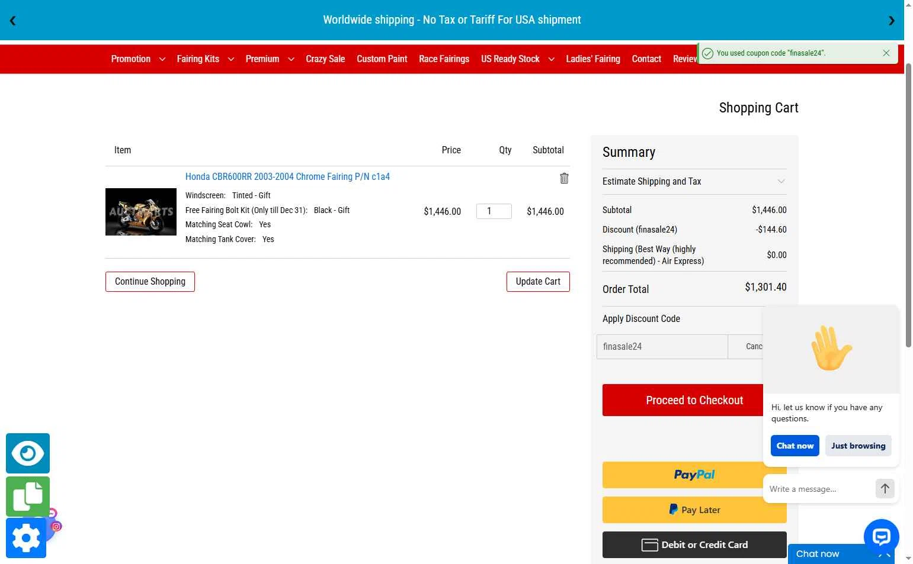Delete cart item with trash icon
Image resolution: width=913 pixels, height=564 pixels.
tap(564, 178)
